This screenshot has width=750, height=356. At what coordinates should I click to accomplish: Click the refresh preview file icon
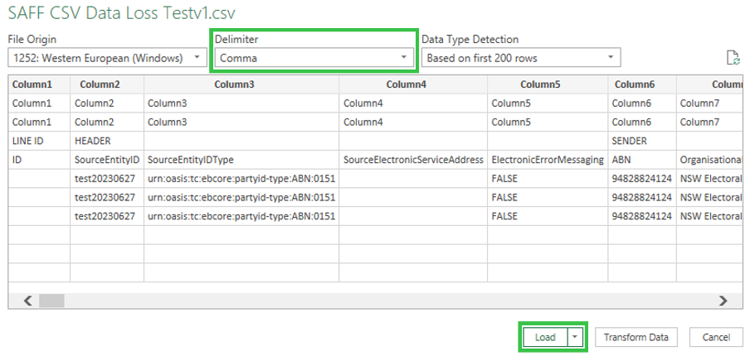coord(732,57)
